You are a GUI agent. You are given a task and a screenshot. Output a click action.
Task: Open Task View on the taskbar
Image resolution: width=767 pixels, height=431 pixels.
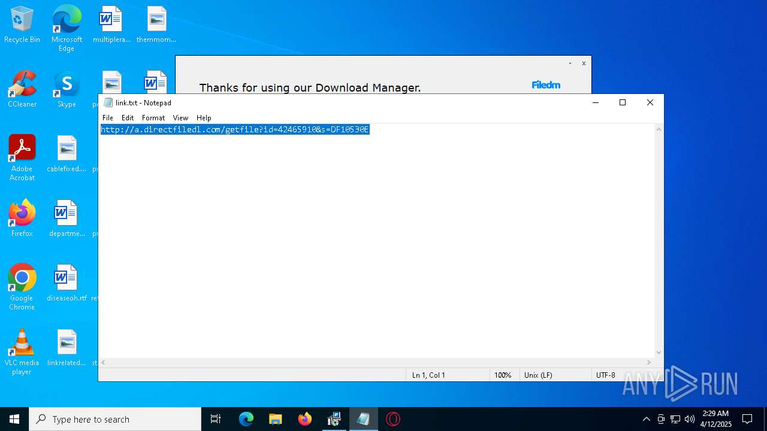click(216, 419)
